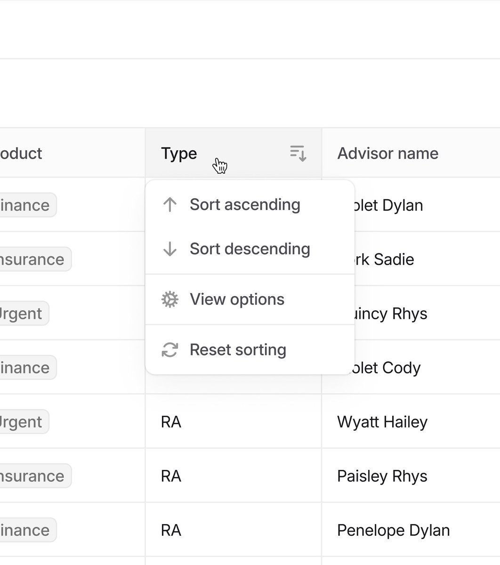Click the up arrow icon for ascending sort
Viewport: 500px width, 565px height.
(169, 204)
